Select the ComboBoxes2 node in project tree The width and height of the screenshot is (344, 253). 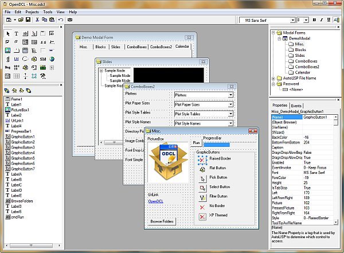coord(307,67)
